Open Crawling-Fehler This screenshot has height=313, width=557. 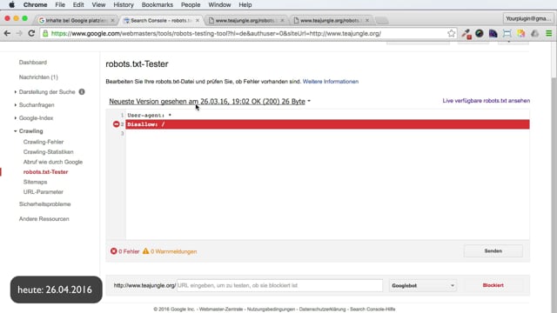(44, 142)
